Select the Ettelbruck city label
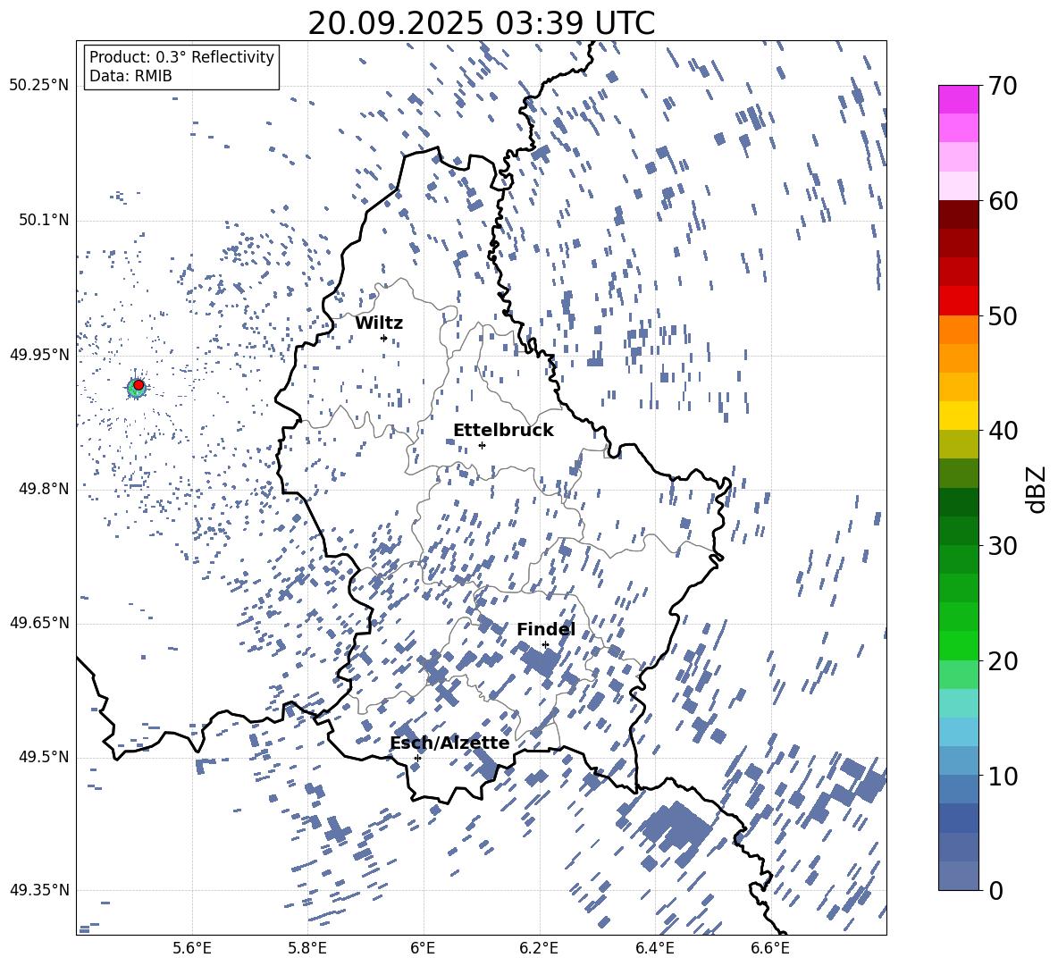The width and height of the screenshot is (1058, 966). [503, 431]
